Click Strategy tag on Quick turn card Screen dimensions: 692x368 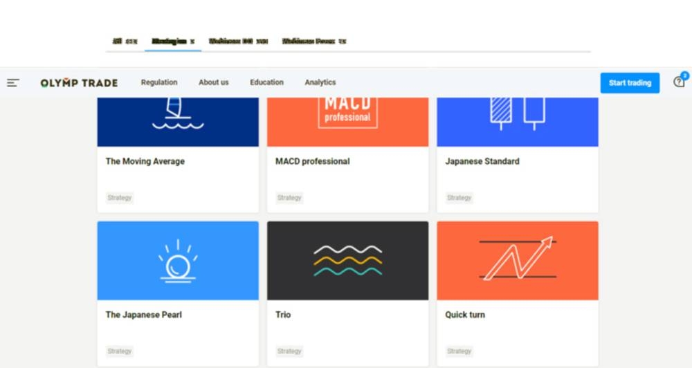[x=459, y=351]
